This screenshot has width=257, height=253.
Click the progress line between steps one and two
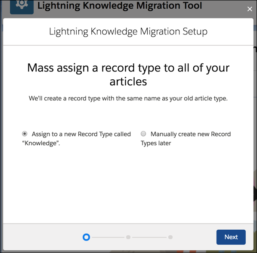pyautogui.click(x=108, y=237)
